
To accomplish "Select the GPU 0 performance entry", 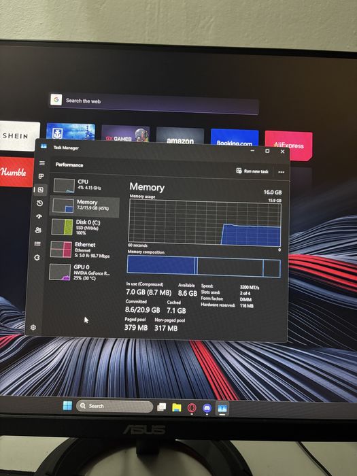I will (82, 272).
